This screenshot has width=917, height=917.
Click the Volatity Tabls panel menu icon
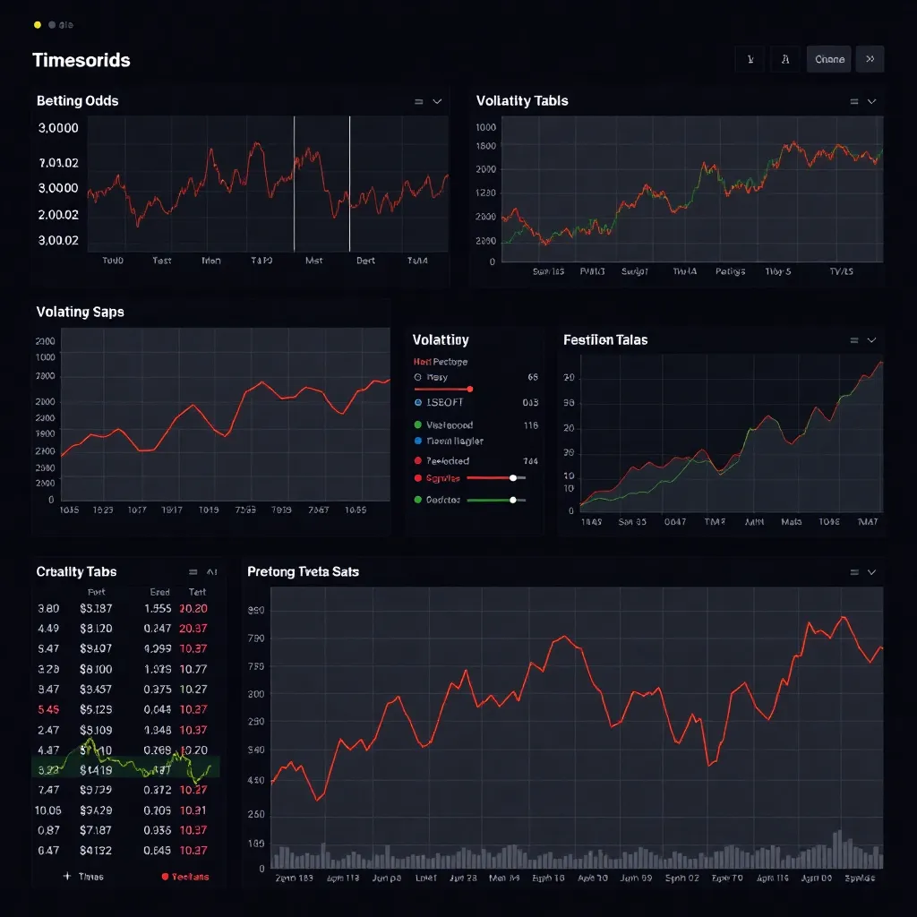854,102
